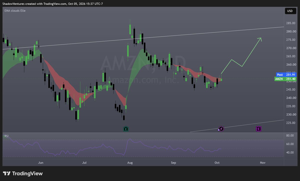Click the 285.00 price axis value

[x=291, y=23]
